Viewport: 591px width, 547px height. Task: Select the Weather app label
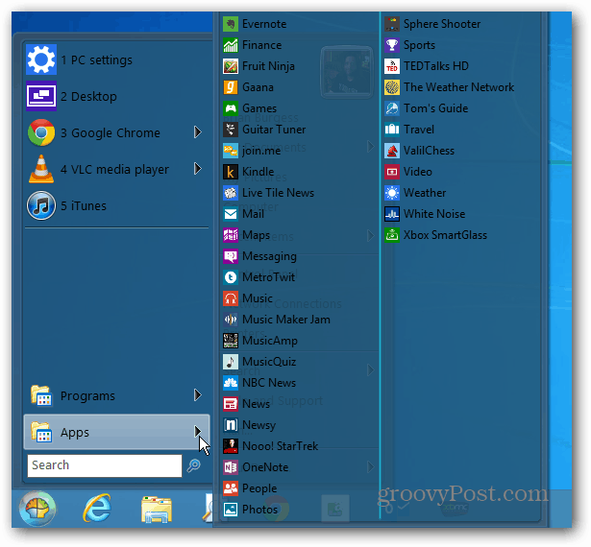pyautogui.click(x=425, y=193)
